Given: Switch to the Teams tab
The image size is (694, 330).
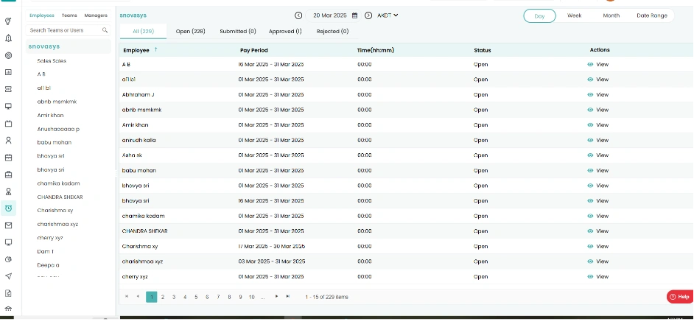Looking at the screenshot, I should click(69, 15).
